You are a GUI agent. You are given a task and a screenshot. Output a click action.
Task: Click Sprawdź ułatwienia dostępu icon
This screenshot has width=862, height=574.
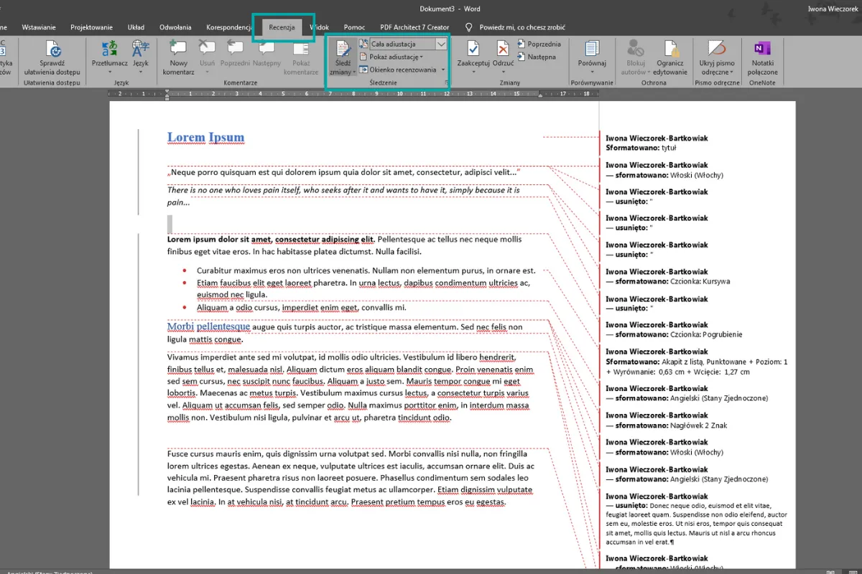coord(52,49)
